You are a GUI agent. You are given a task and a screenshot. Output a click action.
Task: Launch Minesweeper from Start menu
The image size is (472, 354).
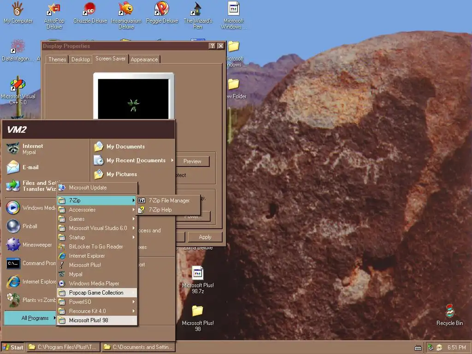[30, 245]
